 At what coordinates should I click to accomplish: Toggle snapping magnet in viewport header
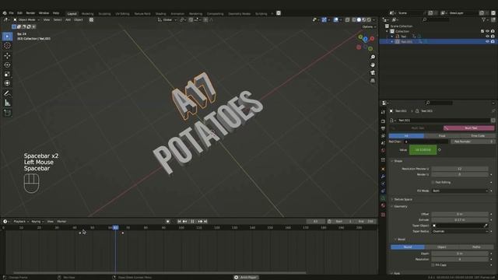[x=191, y=19]
